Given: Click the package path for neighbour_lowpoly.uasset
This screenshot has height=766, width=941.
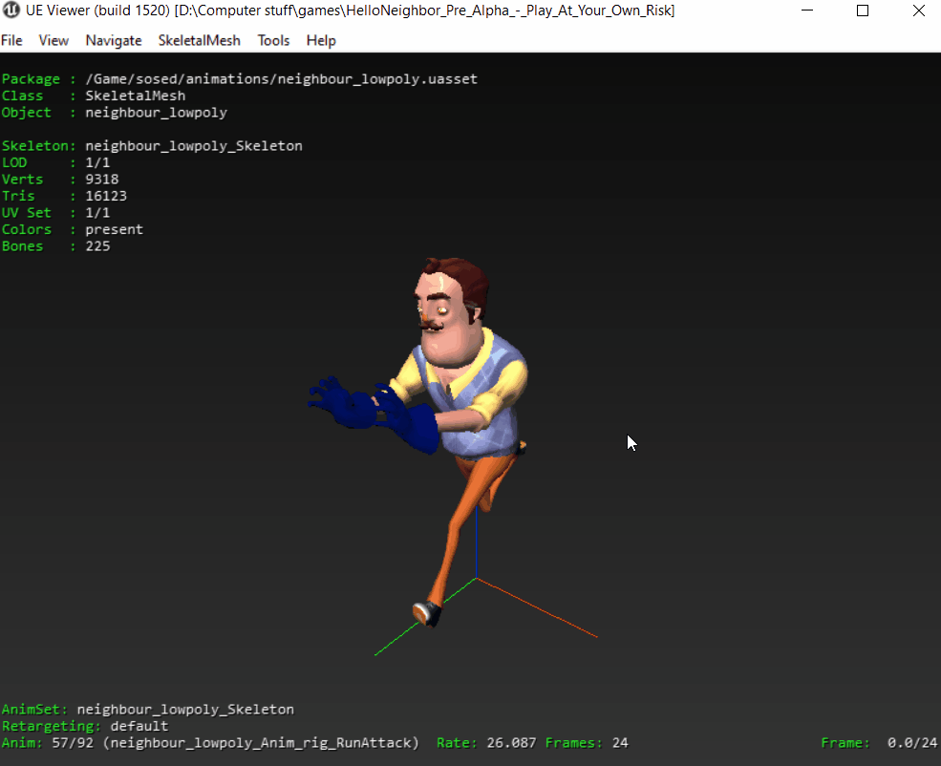Looking at the screenshot, I should pos(280,78).
